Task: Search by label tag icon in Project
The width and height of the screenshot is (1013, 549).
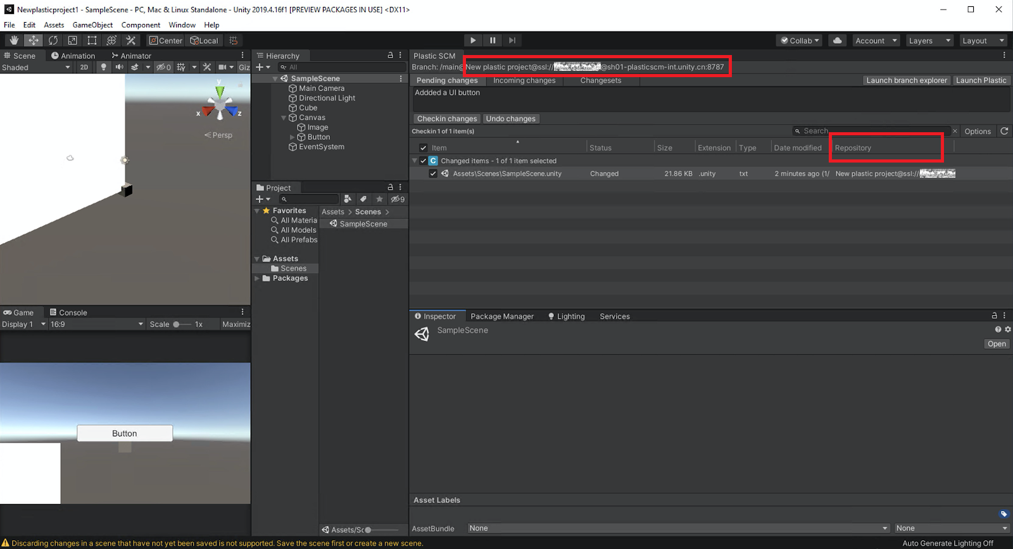Action: (363, 199)
